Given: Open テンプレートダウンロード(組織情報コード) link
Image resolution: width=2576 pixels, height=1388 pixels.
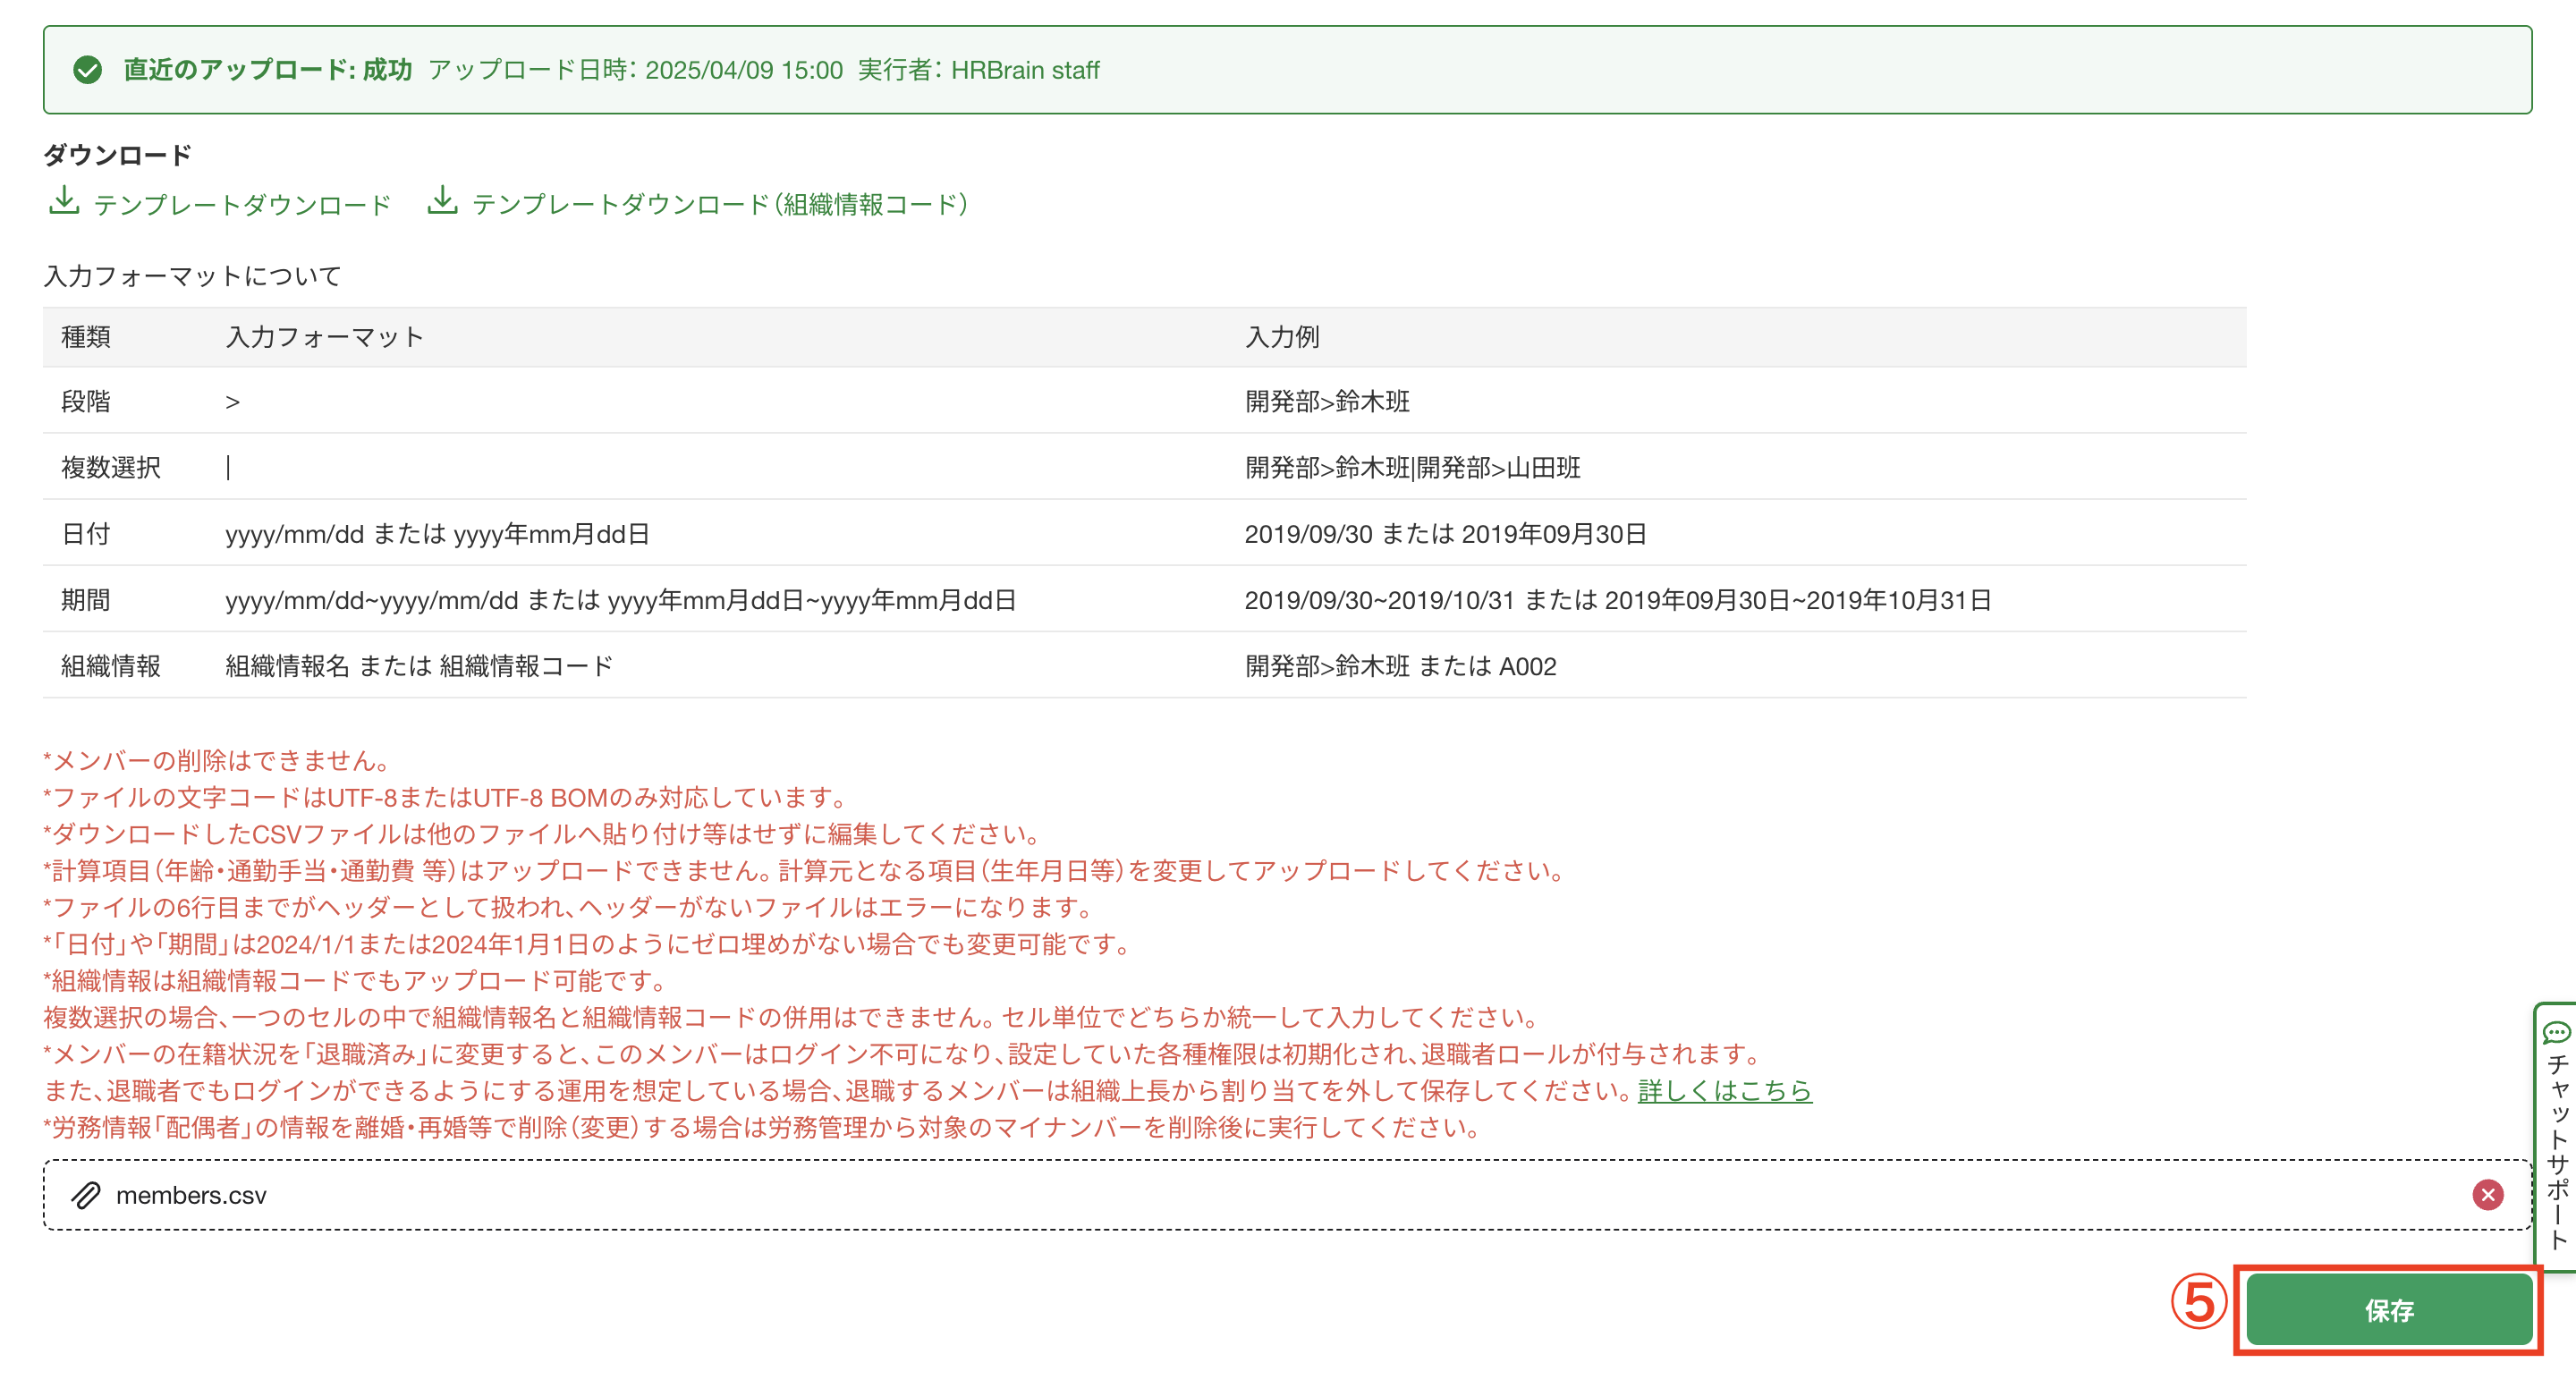Looking at the screenshot, I should click(x=720, y=205).
